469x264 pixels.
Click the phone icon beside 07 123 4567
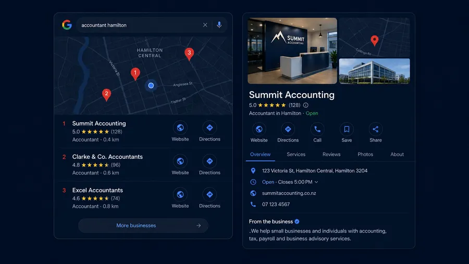[x=253, y=204]
